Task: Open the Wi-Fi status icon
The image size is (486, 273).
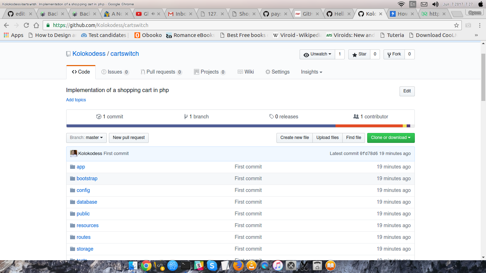Action: coord(401,4)
